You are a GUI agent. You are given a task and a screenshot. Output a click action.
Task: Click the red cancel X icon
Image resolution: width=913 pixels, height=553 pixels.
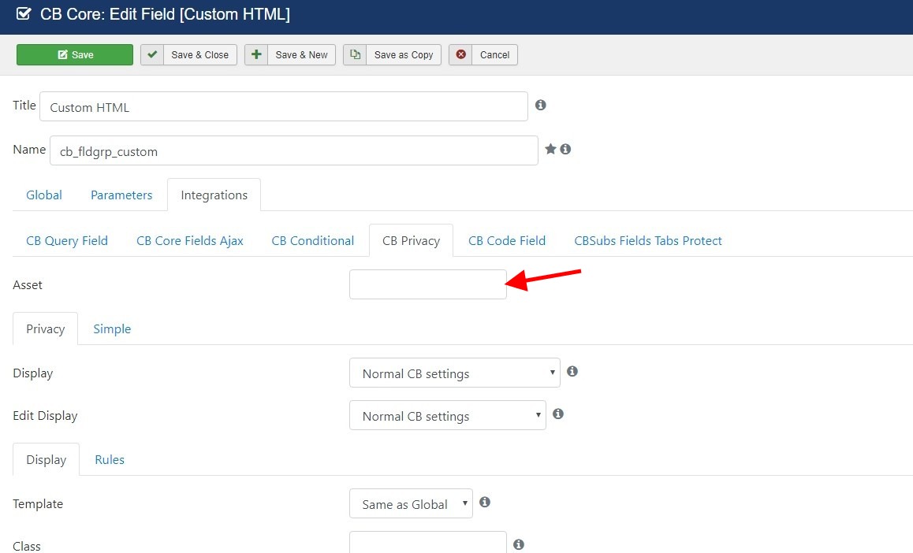pos(460,54)
